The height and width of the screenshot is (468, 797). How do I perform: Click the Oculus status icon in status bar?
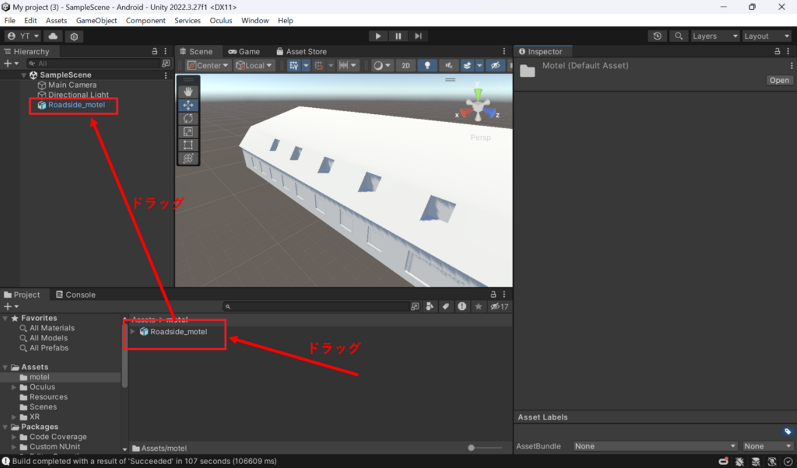click(x=723, y=461)
